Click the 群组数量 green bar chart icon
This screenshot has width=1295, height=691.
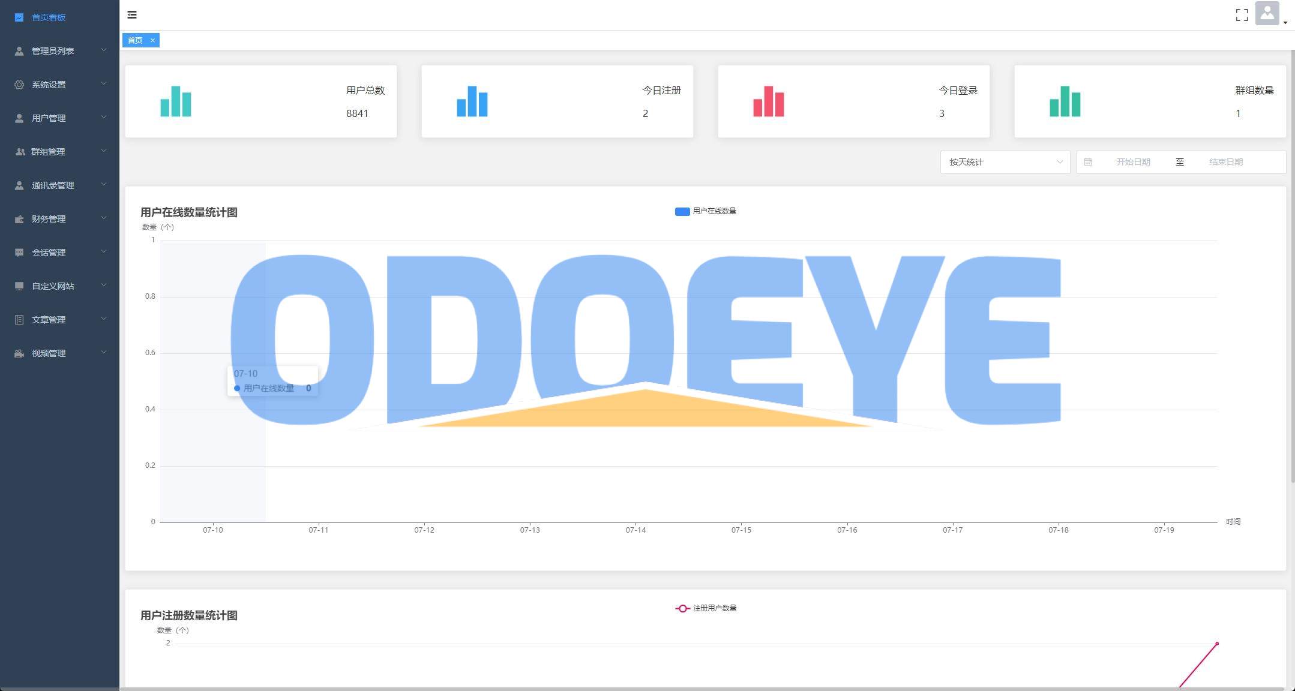tap(1065, 101)
